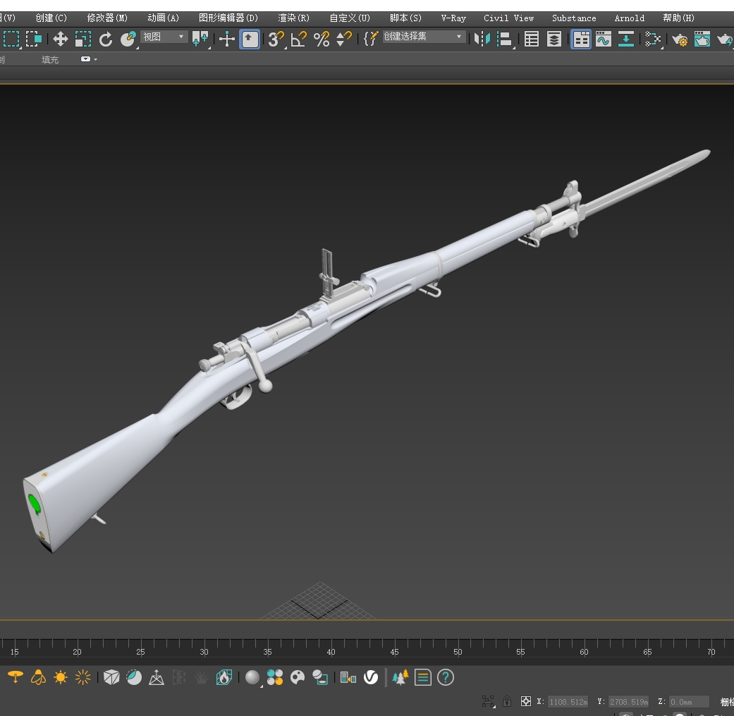Toggle the Selection Lock padlock
734x716 pixels.
pyautogui.click(x=507, y=701)
